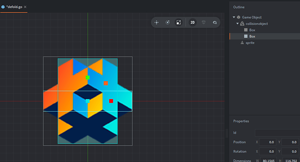Image resolution: width=300 pixels, height=162 pixels.
Task: Click the Id input field
Action: (277, 133)
